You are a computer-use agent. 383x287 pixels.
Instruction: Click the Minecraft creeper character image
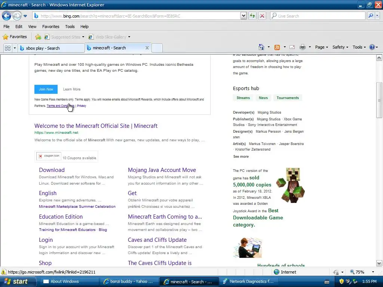(x=291, y=185)
